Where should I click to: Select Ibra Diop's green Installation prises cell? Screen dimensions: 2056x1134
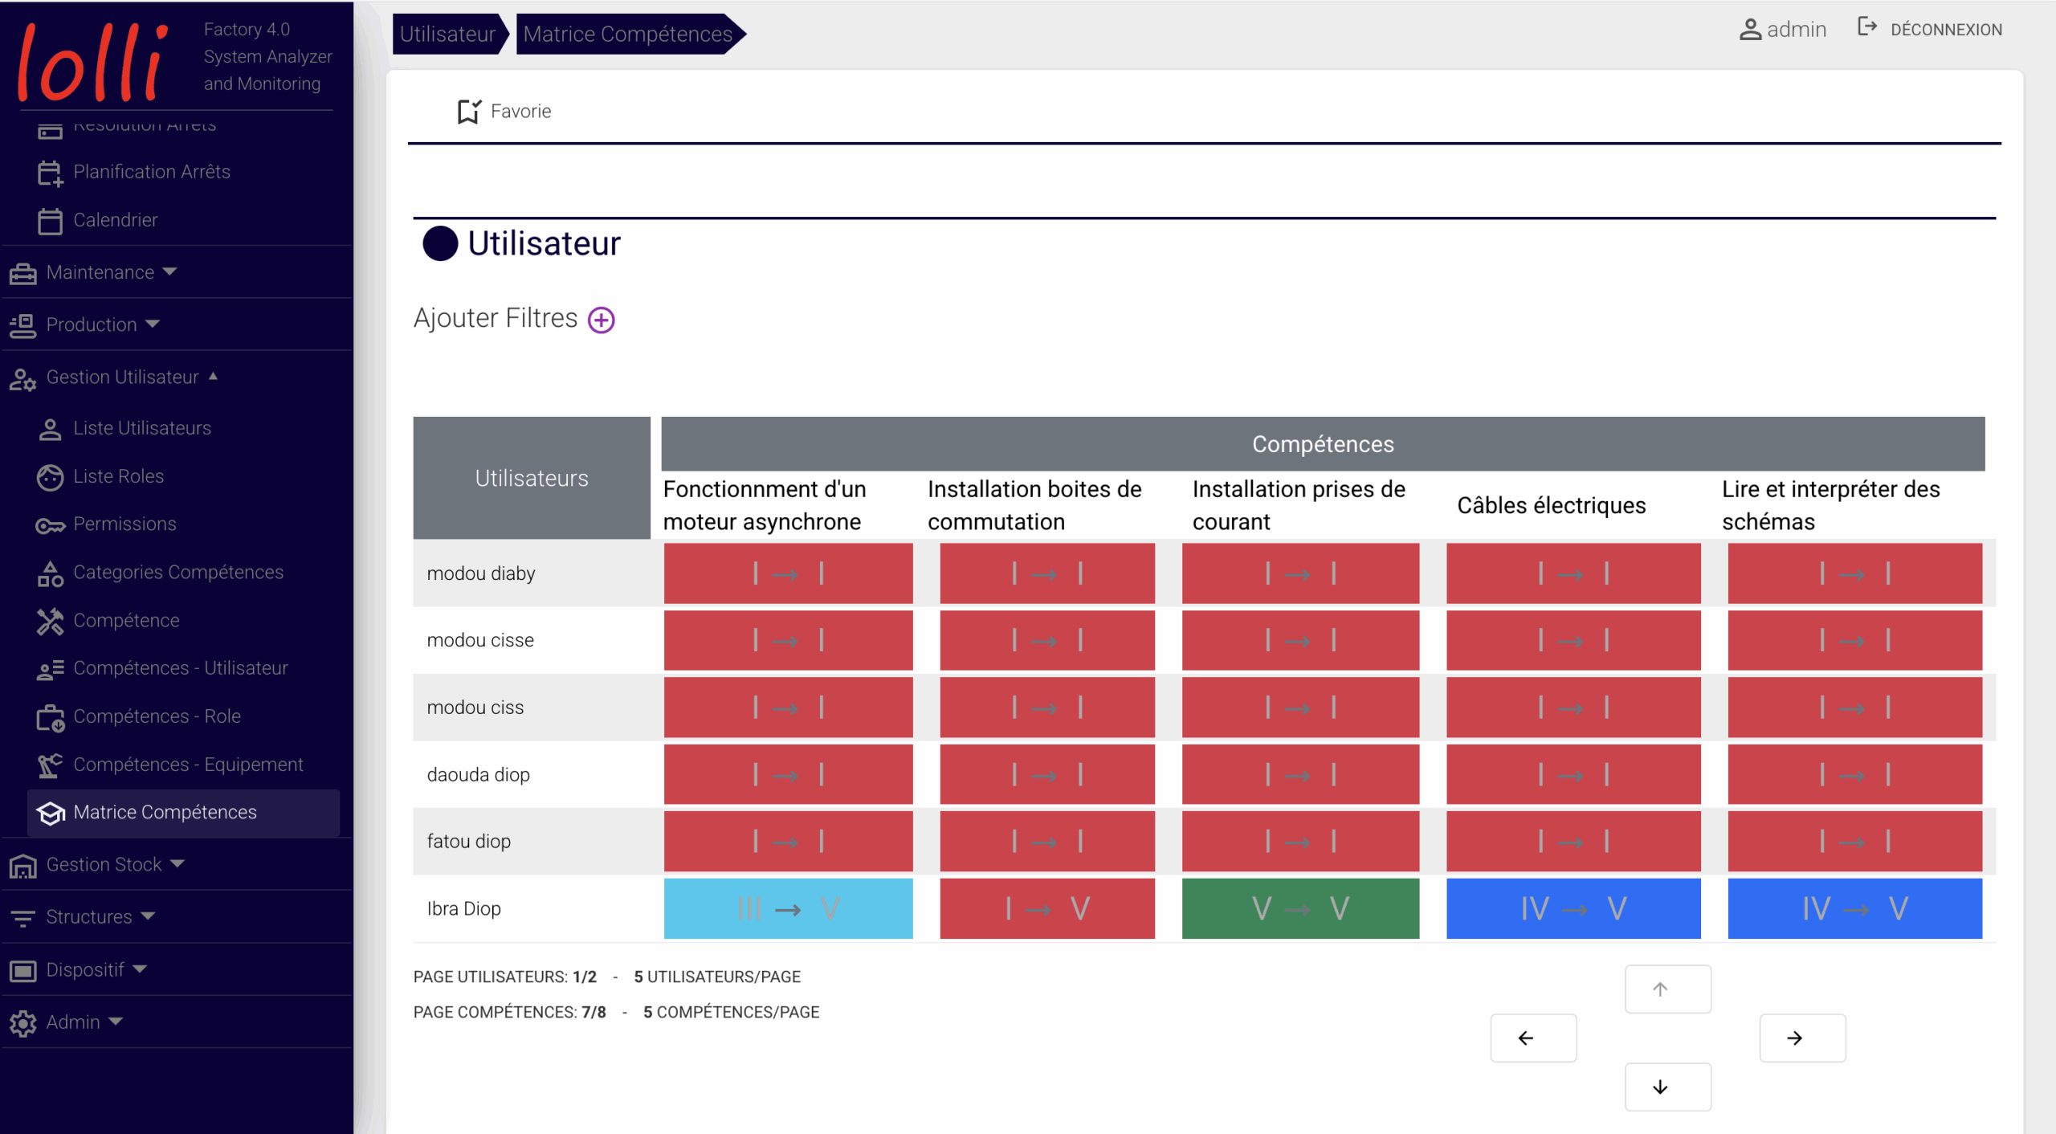click(1299, 908)
